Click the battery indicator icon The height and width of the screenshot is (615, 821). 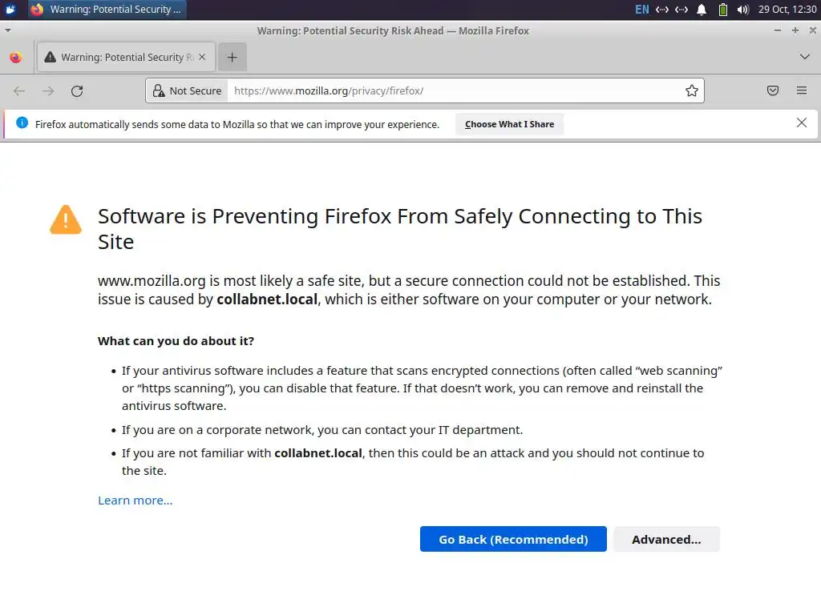point(722,10)
